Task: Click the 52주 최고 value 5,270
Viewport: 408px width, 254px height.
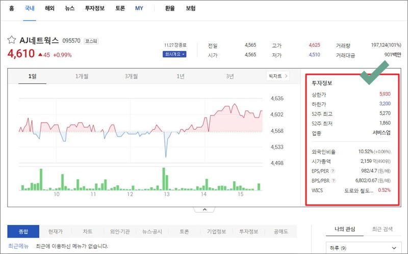Action: coord(385,113)
